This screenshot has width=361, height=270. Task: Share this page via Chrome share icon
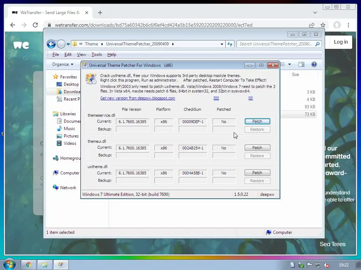(x=312, y=25)
